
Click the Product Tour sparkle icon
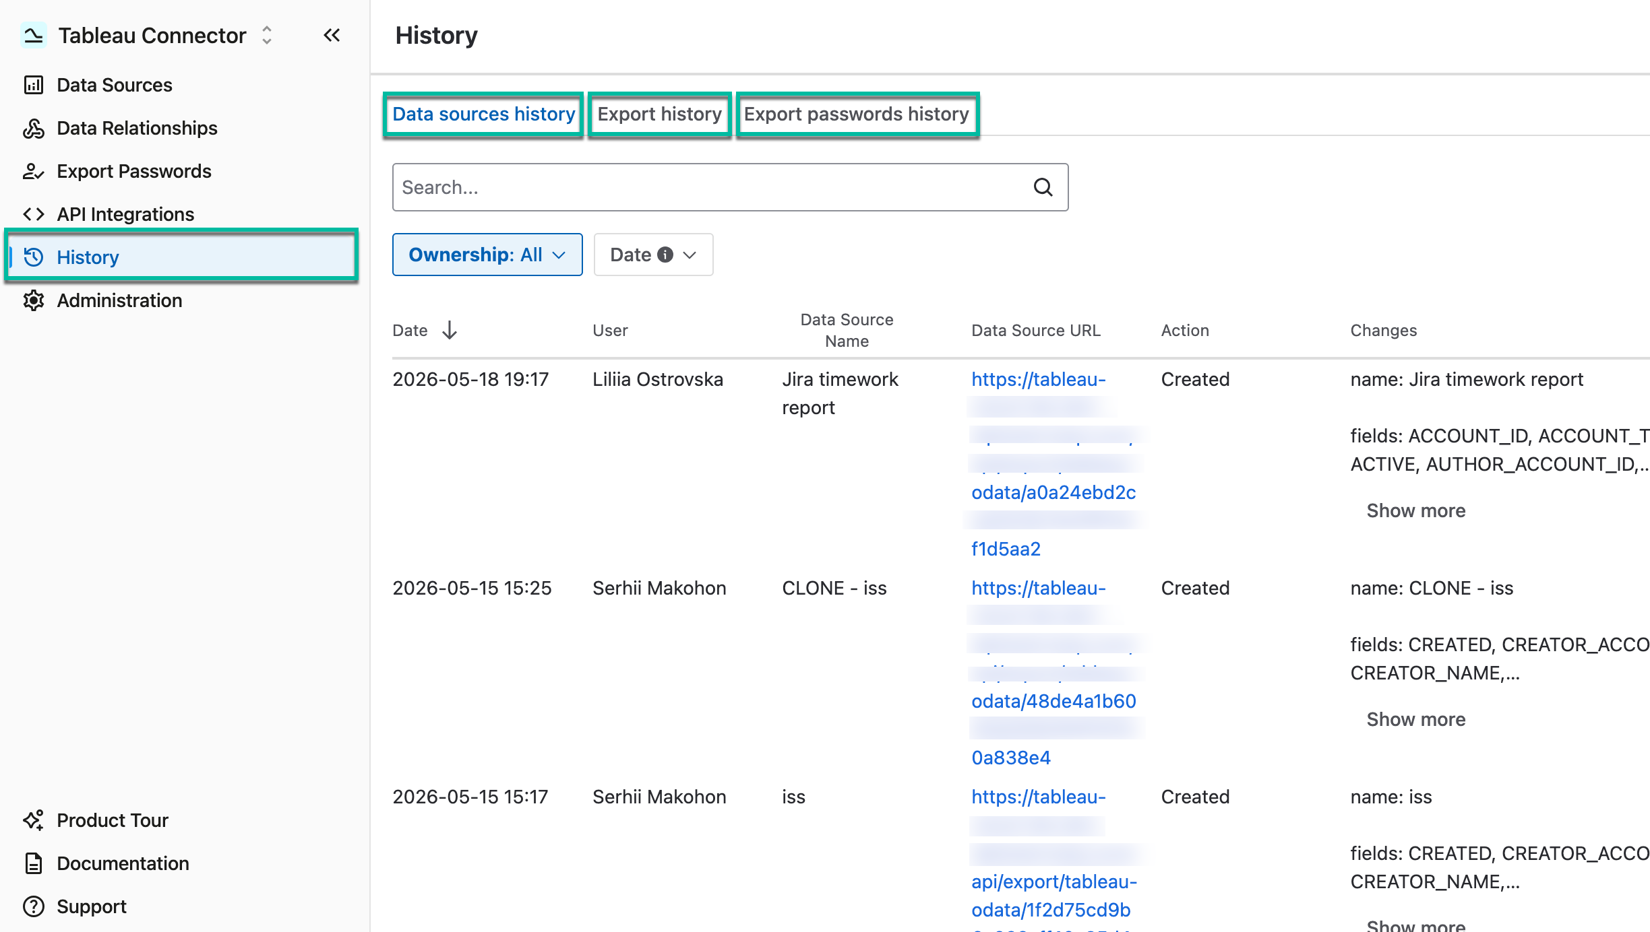pyautogui.click(x=33, y=820)
